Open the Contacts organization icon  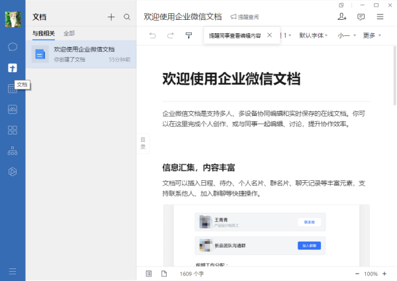(13, 151)
